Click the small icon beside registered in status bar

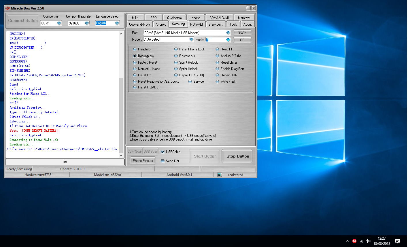coord(219,175)
